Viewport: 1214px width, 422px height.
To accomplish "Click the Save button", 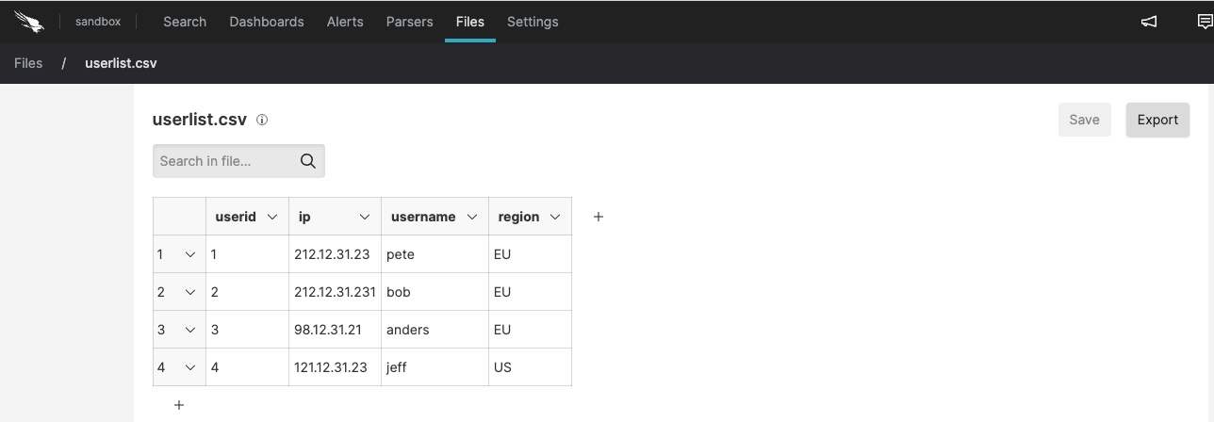I will point(1084,120).
